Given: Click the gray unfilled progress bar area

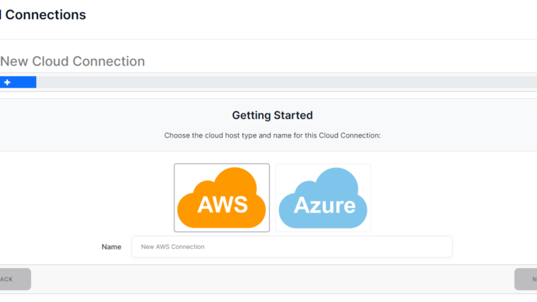Looking at the screenshot, I should [283, 83].
